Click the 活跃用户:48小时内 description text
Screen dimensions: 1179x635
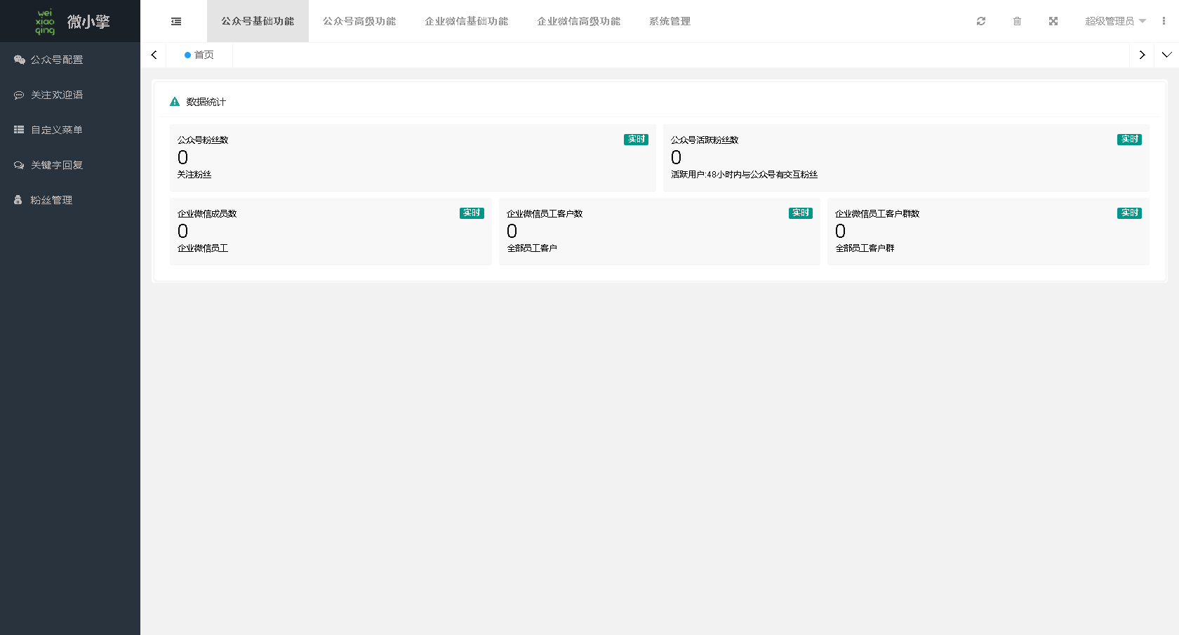click(x=744, y=175)
